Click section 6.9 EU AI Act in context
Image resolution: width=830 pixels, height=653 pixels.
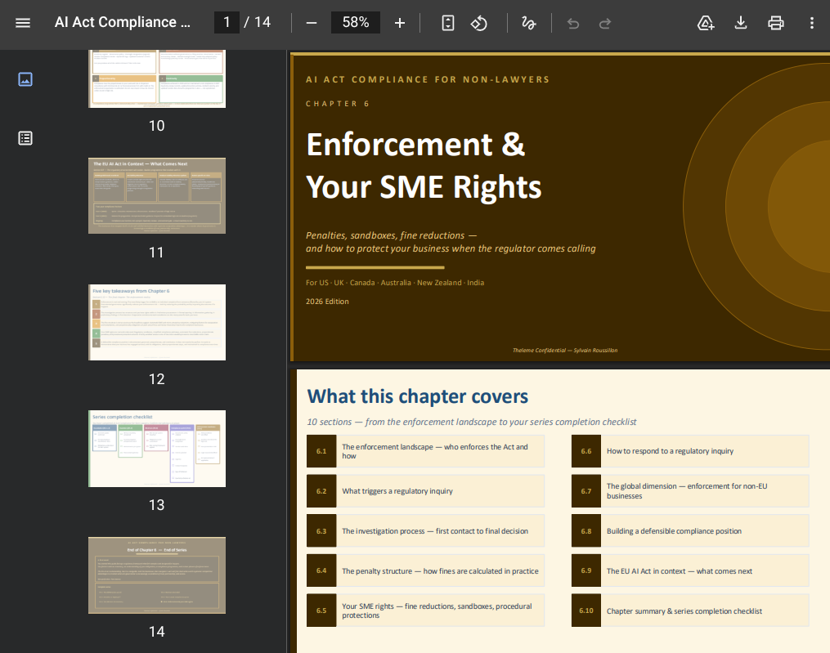[x=690, y=570]
